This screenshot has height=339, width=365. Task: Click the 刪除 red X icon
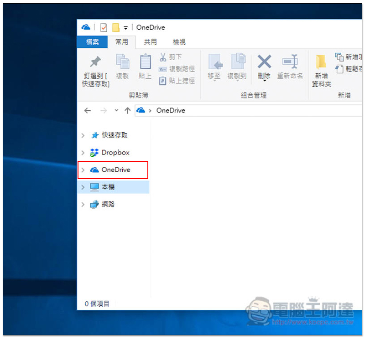pos(264,62)
